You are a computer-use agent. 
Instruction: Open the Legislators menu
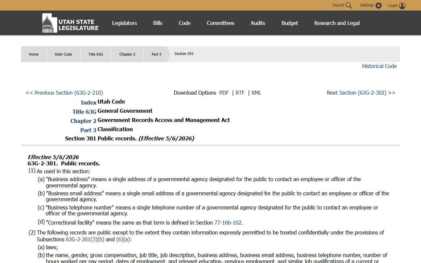tap(124, 23)
